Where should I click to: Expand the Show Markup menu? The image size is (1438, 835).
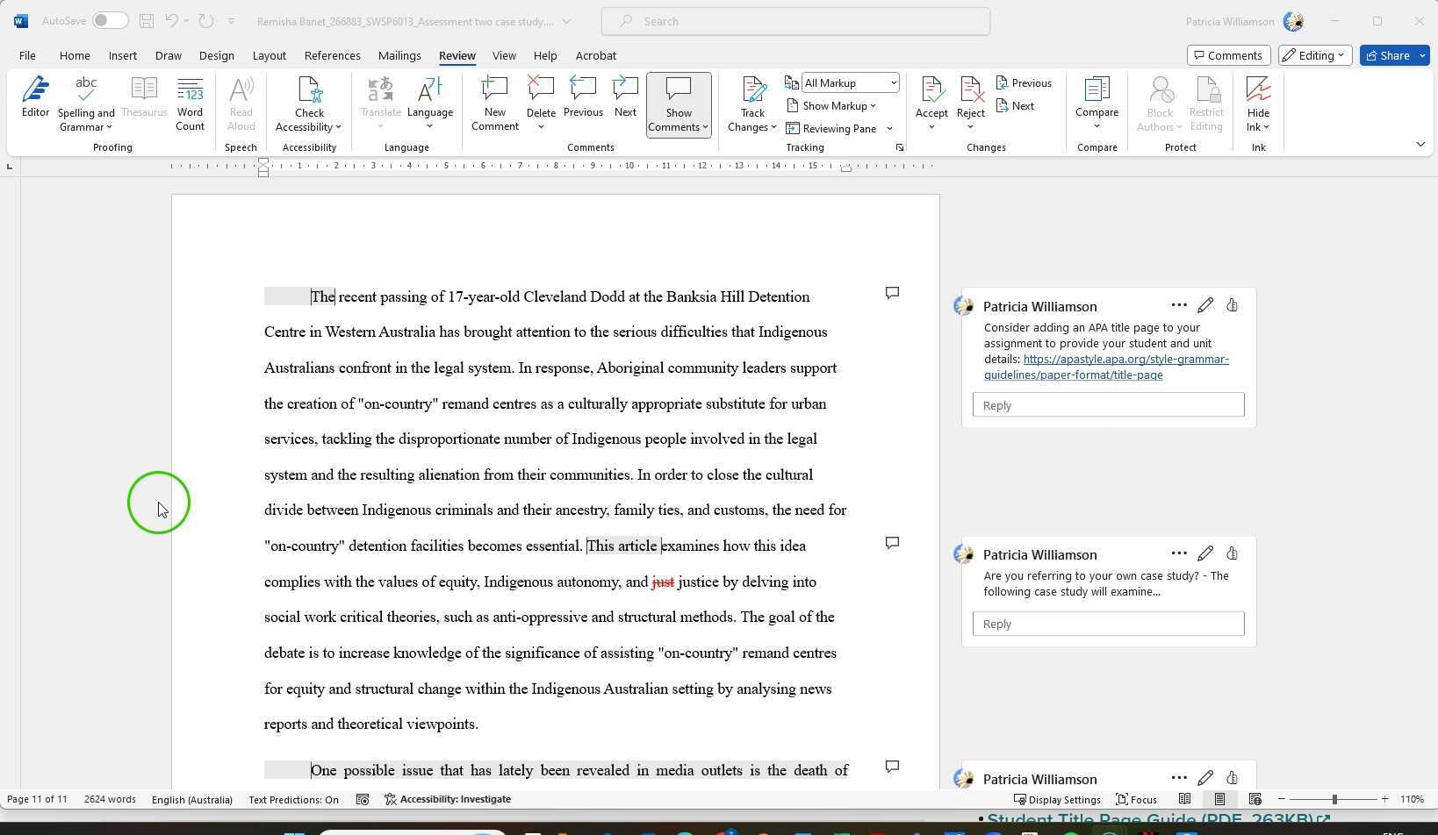[x=832, y=106]
